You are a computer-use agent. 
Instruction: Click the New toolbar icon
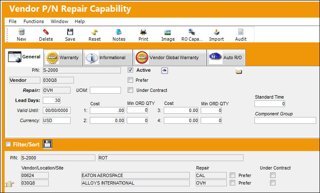21,32
